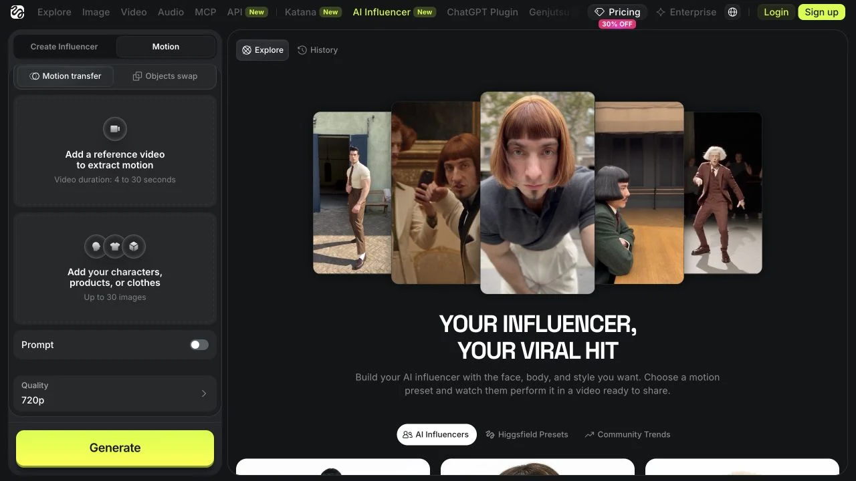
Task: Open the MCP nav item
Action: tap(205, 12)
